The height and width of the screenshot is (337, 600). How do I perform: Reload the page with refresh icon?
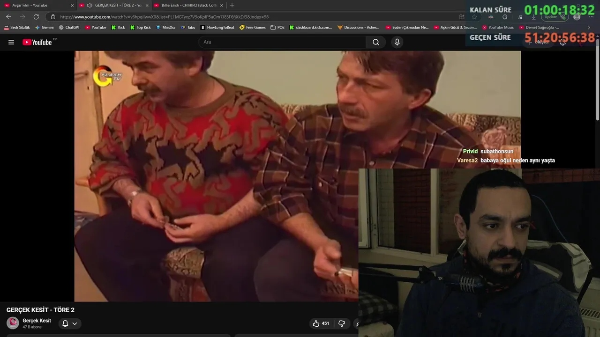pos(36,17)
